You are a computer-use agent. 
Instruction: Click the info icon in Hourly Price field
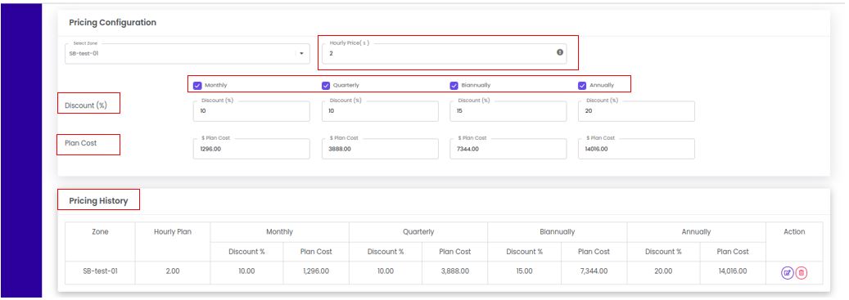(x=560, y=52)
